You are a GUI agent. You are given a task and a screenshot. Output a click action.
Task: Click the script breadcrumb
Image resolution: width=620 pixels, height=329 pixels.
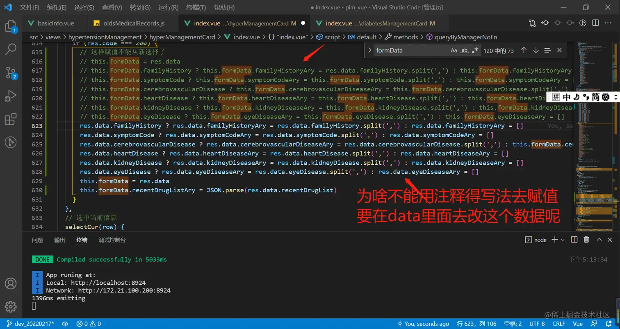tap(328, 37)
